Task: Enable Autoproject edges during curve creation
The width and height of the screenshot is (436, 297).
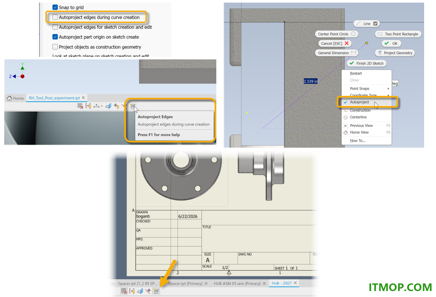Action: coord(55,17)
